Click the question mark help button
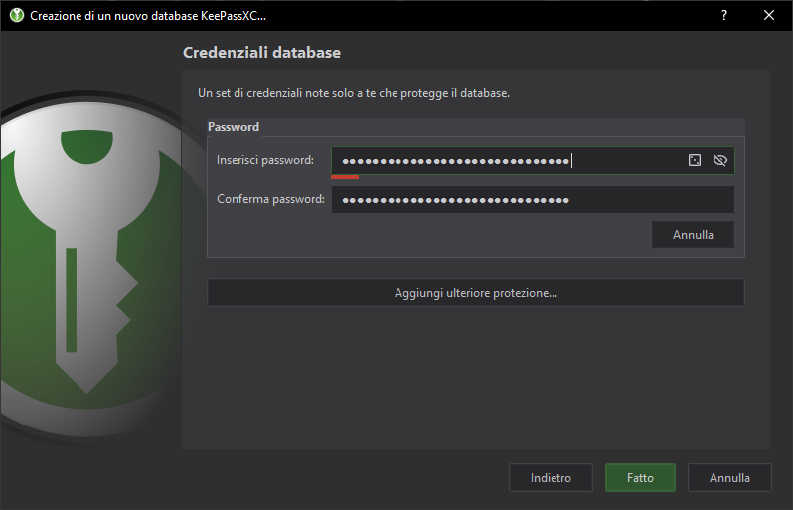 click(x=723, y=16)
